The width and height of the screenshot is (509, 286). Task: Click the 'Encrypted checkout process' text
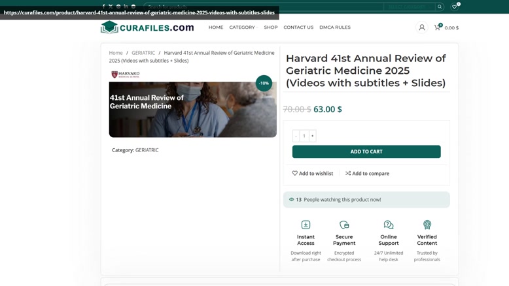coord(344,256)
